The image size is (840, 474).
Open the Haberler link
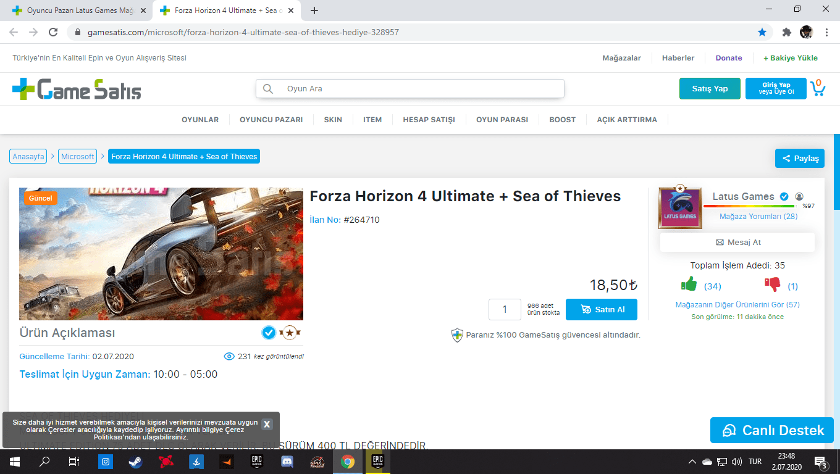[678, 58]
